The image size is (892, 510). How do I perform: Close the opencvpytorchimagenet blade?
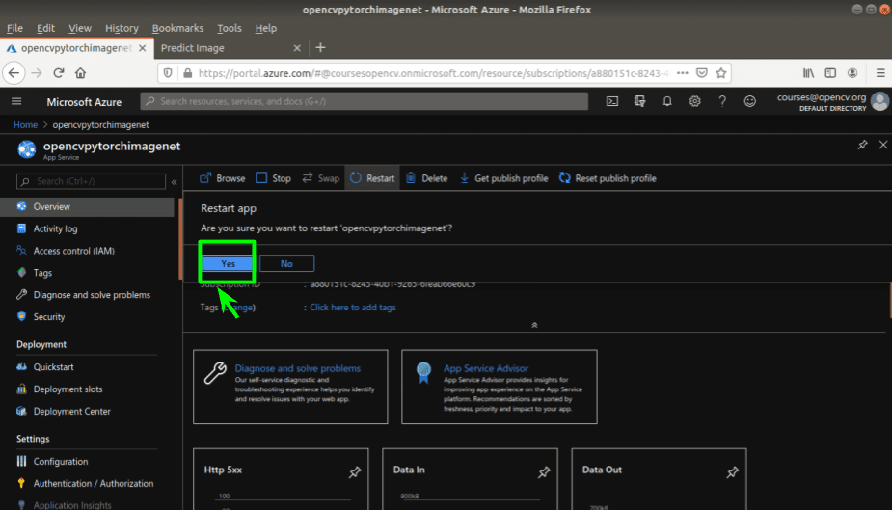[x=883, y=145]
